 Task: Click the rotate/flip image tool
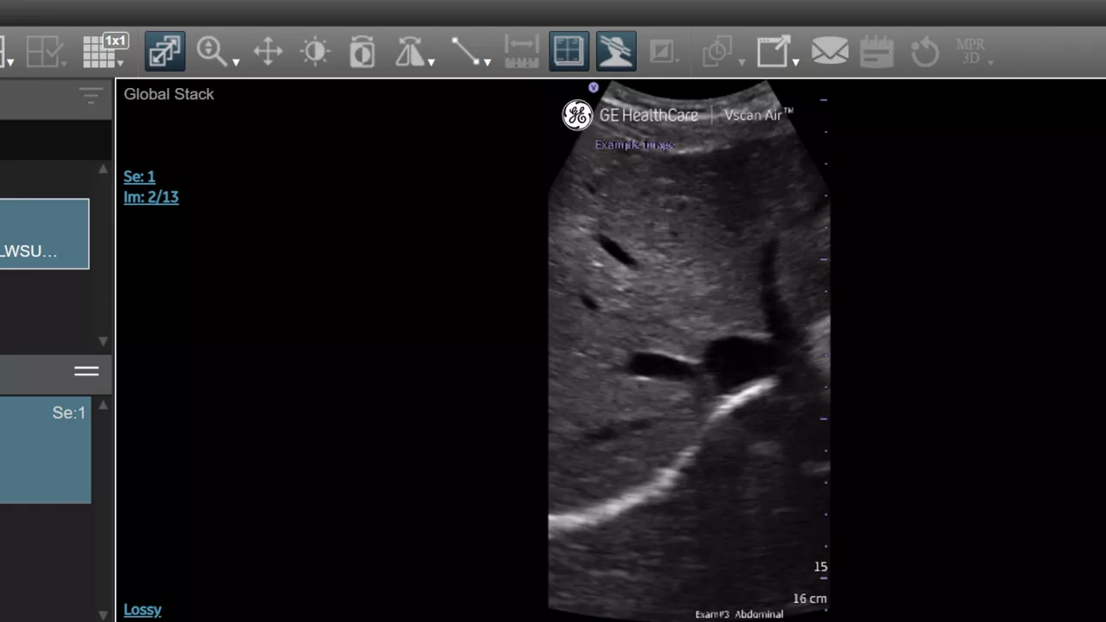410,52
